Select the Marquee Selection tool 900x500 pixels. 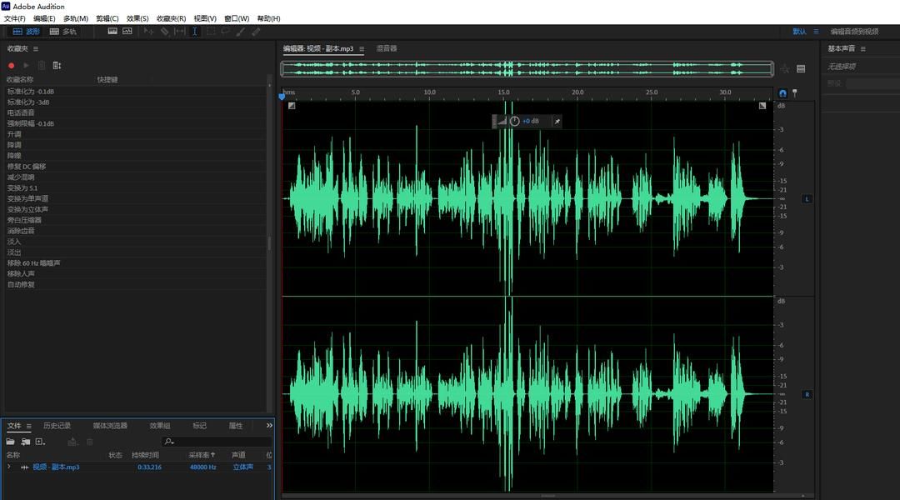coord(211,31)
